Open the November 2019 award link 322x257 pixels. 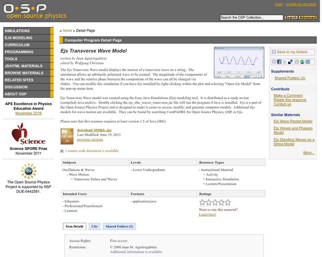28,113
